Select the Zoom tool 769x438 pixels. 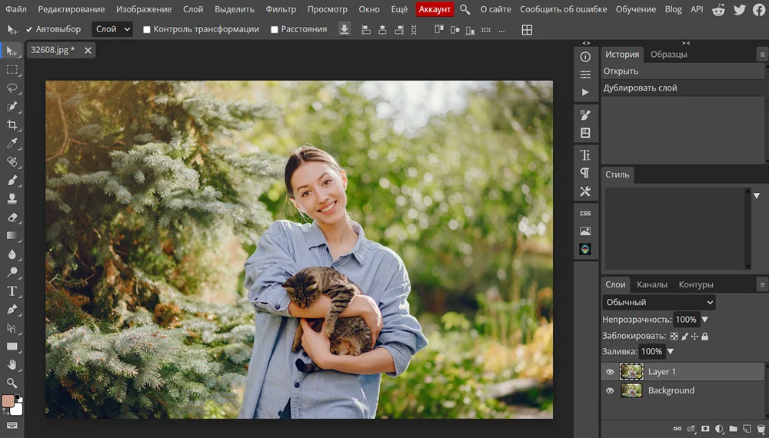click(x=12, y=383)
